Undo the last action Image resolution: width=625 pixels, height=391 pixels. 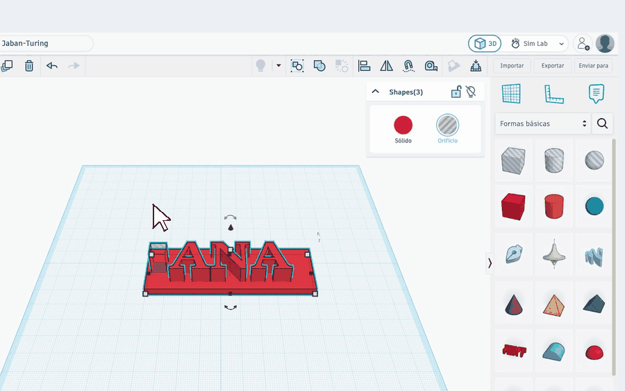pos(52,66)
